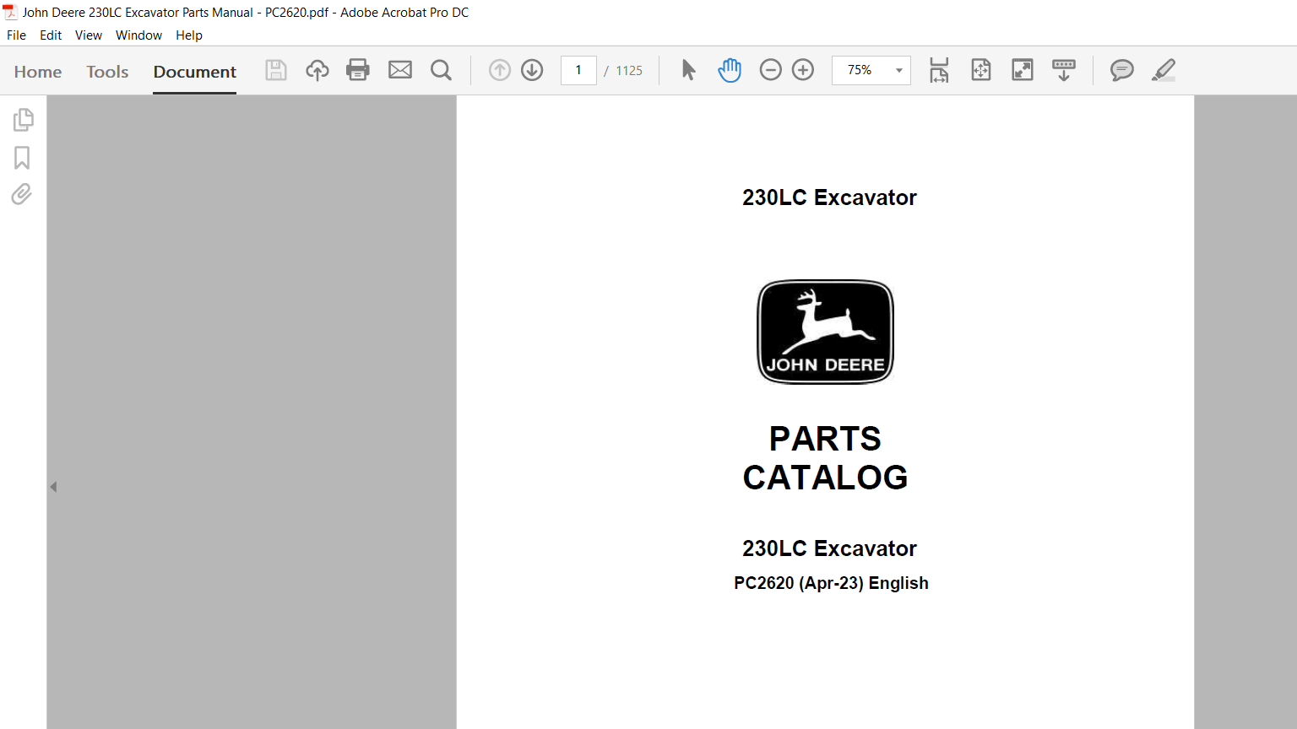Screen dimensions: 1297x729
Task: Click the 'PARTS CATALOG' heading text
Action: tap(825, 458)
